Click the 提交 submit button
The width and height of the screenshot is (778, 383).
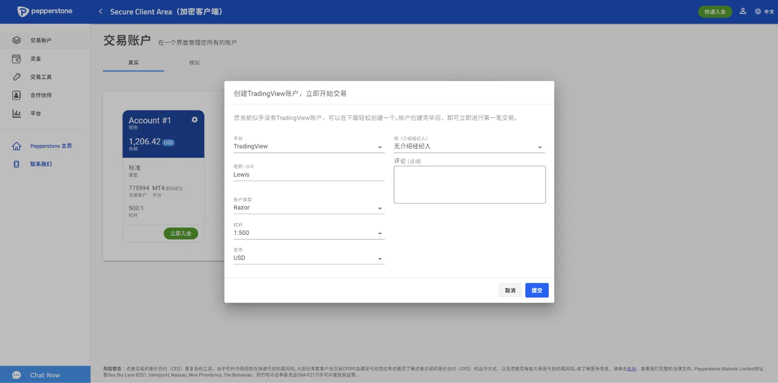[537, 290]
